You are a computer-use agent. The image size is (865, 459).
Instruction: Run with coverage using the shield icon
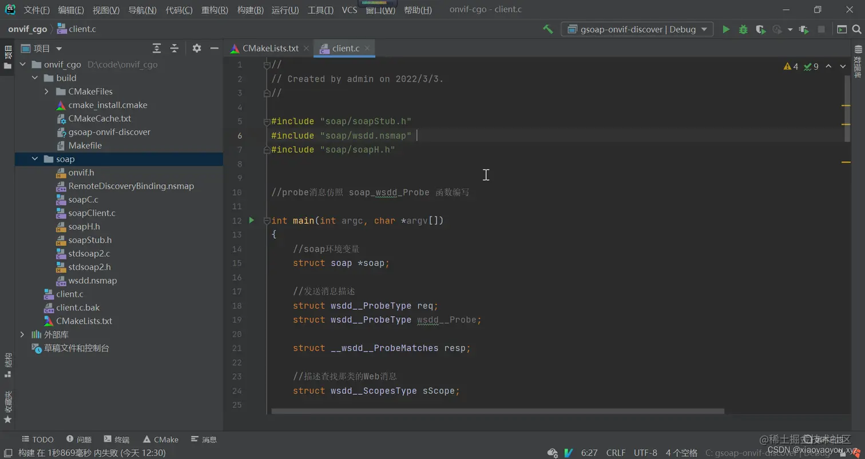(x=760, y=29)
